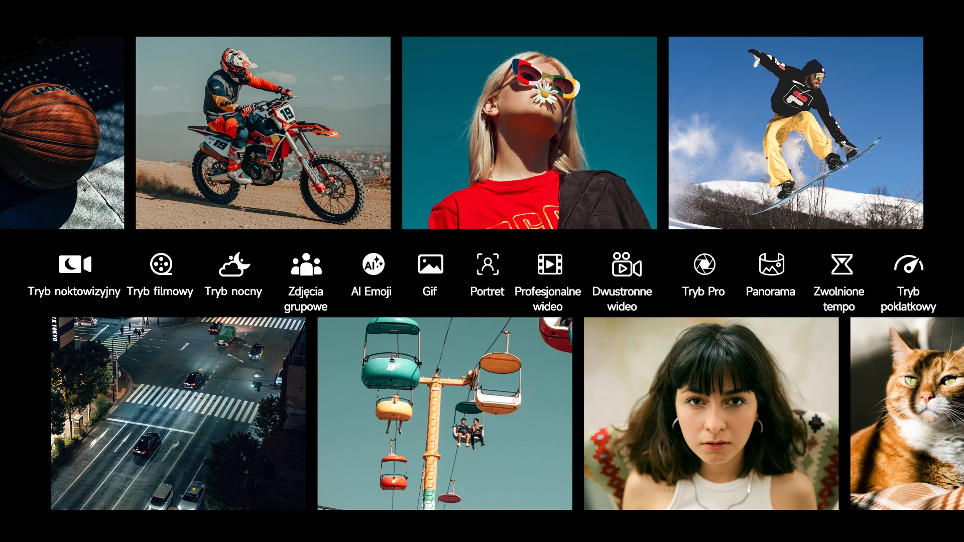
Task: Choose the Panorama icon
Action: (771, 264)
